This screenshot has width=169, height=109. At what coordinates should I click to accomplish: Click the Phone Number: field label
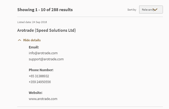click(x=41, y=70)
